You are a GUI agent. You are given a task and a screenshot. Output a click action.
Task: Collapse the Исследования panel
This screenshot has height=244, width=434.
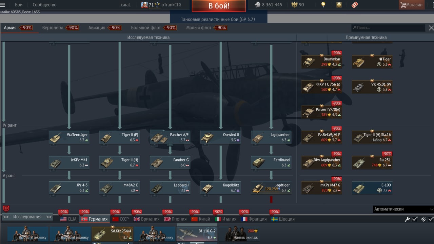[27, 217]
